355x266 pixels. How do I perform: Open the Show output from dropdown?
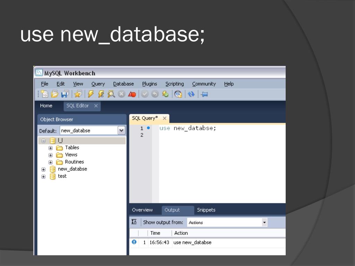pyautogui.click(x=264, y=222)
